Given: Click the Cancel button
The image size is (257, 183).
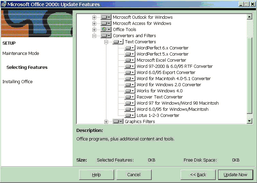Looking at the screenshot, I should click(x=134, y=175).
